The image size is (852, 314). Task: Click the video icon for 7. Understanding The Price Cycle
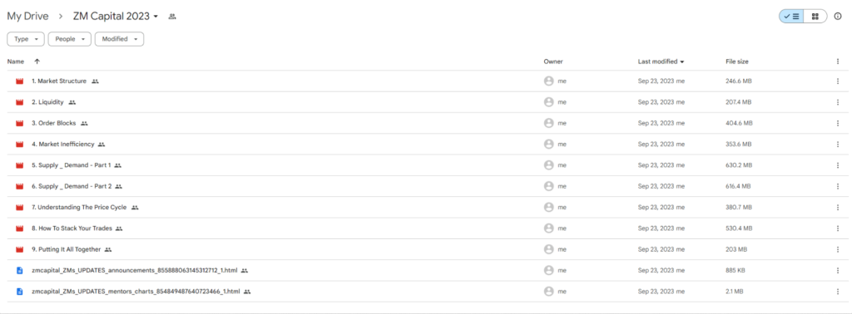(20, 208)
